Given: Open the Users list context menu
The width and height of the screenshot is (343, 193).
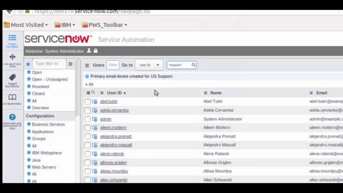Looking at the screenshot, I should click(87, 65).
